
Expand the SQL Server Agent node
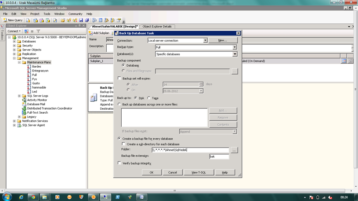coord(14,125)
